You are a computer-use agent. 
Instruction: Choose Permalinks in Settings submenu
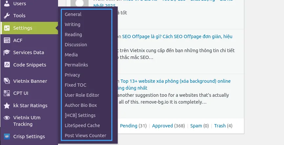(76, 65)
